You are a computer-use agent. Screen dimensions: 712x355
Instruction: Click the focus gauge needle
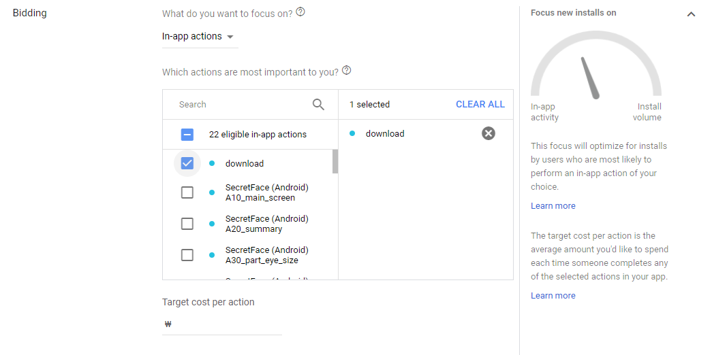pos(589,78)
